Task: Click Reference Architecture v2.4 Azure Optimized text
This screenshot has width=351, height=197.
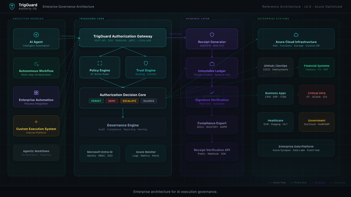Action: click(302, 7)
